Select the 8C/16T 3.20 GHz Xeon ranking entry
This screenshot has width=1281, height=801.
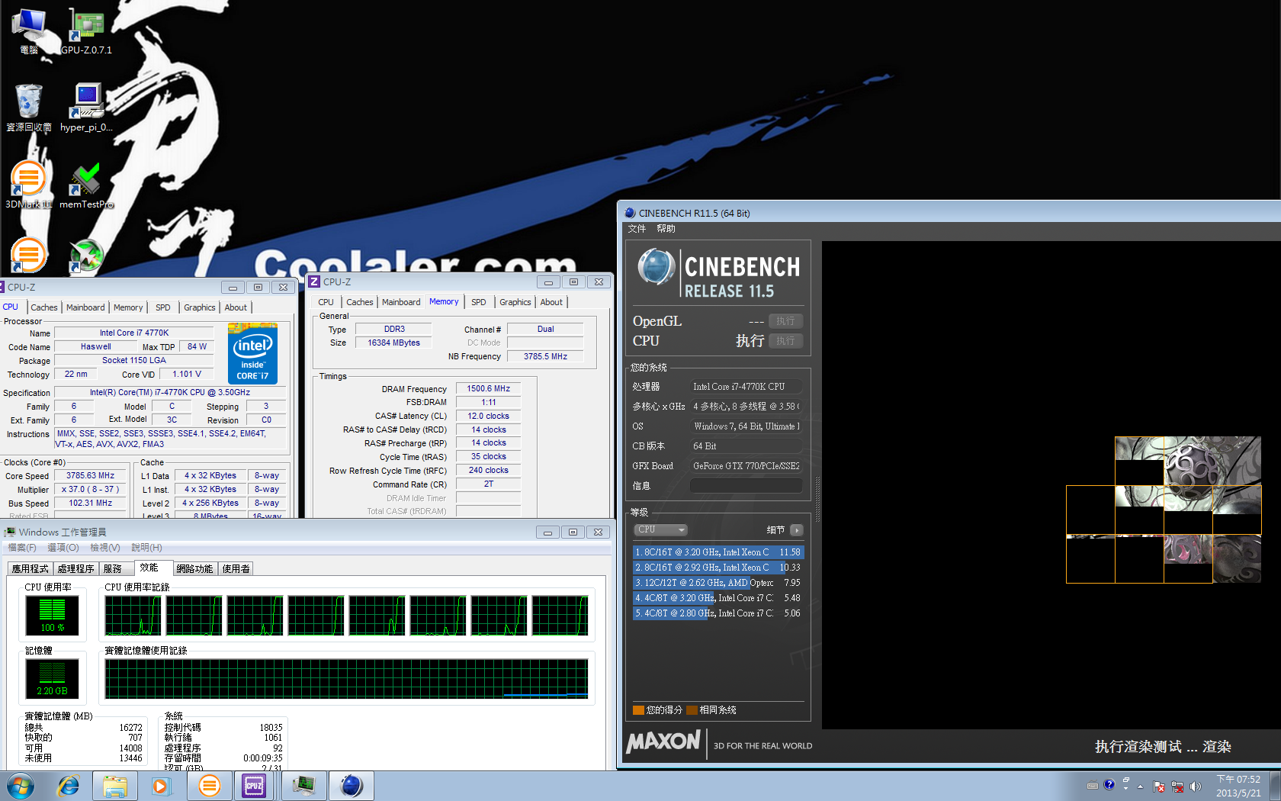718,552
